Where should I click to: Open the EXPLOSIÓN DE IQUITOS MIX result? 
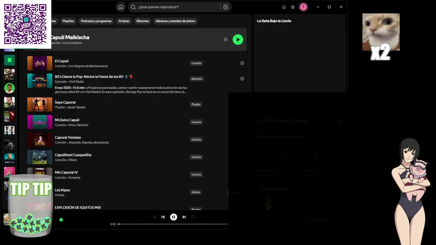tap(78, 208)
